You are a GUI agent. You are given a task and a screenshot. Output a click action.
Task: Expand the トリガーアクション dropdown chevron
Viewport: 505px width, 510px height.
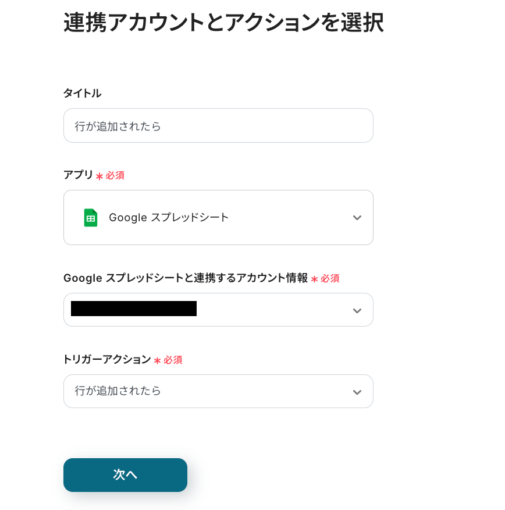(357, 392)
